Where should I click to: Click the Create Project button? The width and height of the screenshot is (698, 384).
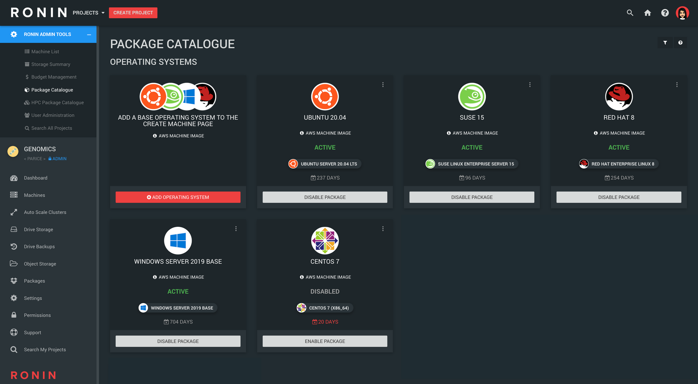point(133,13)
